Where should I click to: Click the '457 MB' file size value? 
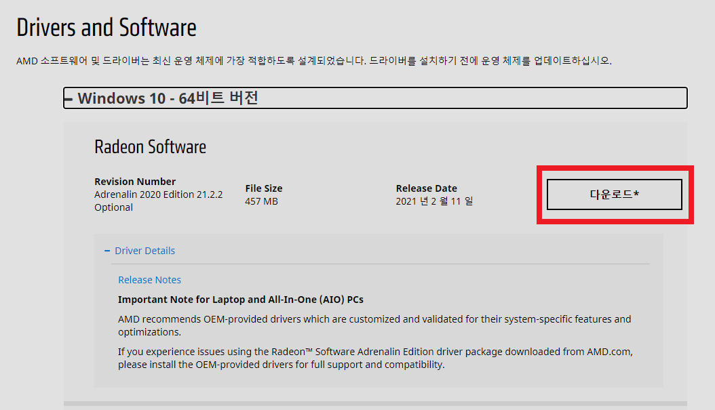[261, 201]
